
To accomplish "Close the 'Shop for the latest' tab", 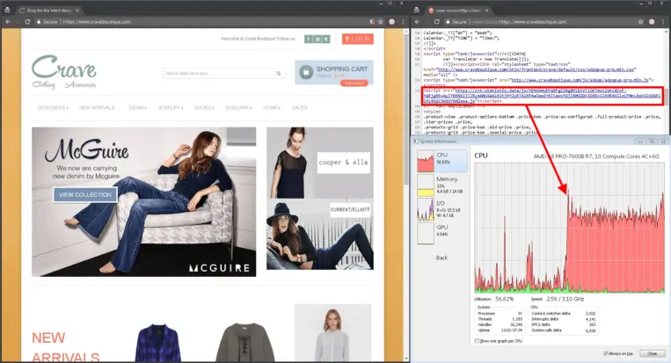I will (x=77, y=11).
